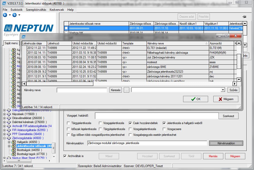Enable the Tárgyjelentkezés checkbox
Viewport: 254px width, 170px height.
pyautogui.click(x=68, y=123)
